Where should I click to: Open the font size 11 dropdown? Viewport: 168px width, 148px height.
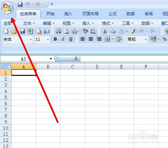point(48,39)
